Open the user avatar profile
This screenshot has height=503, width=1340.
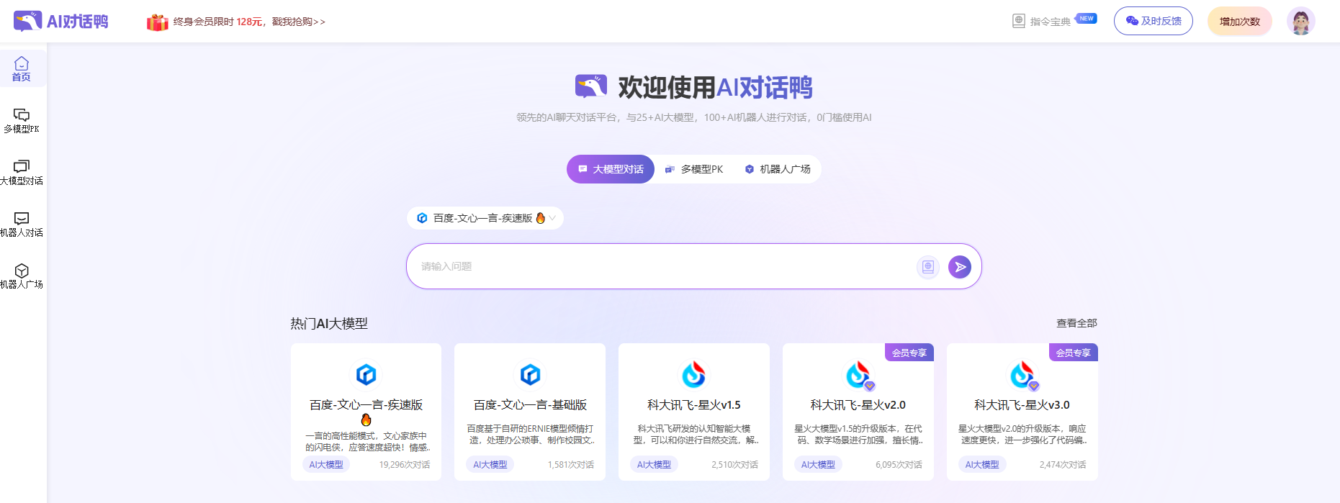point(1300,21)
